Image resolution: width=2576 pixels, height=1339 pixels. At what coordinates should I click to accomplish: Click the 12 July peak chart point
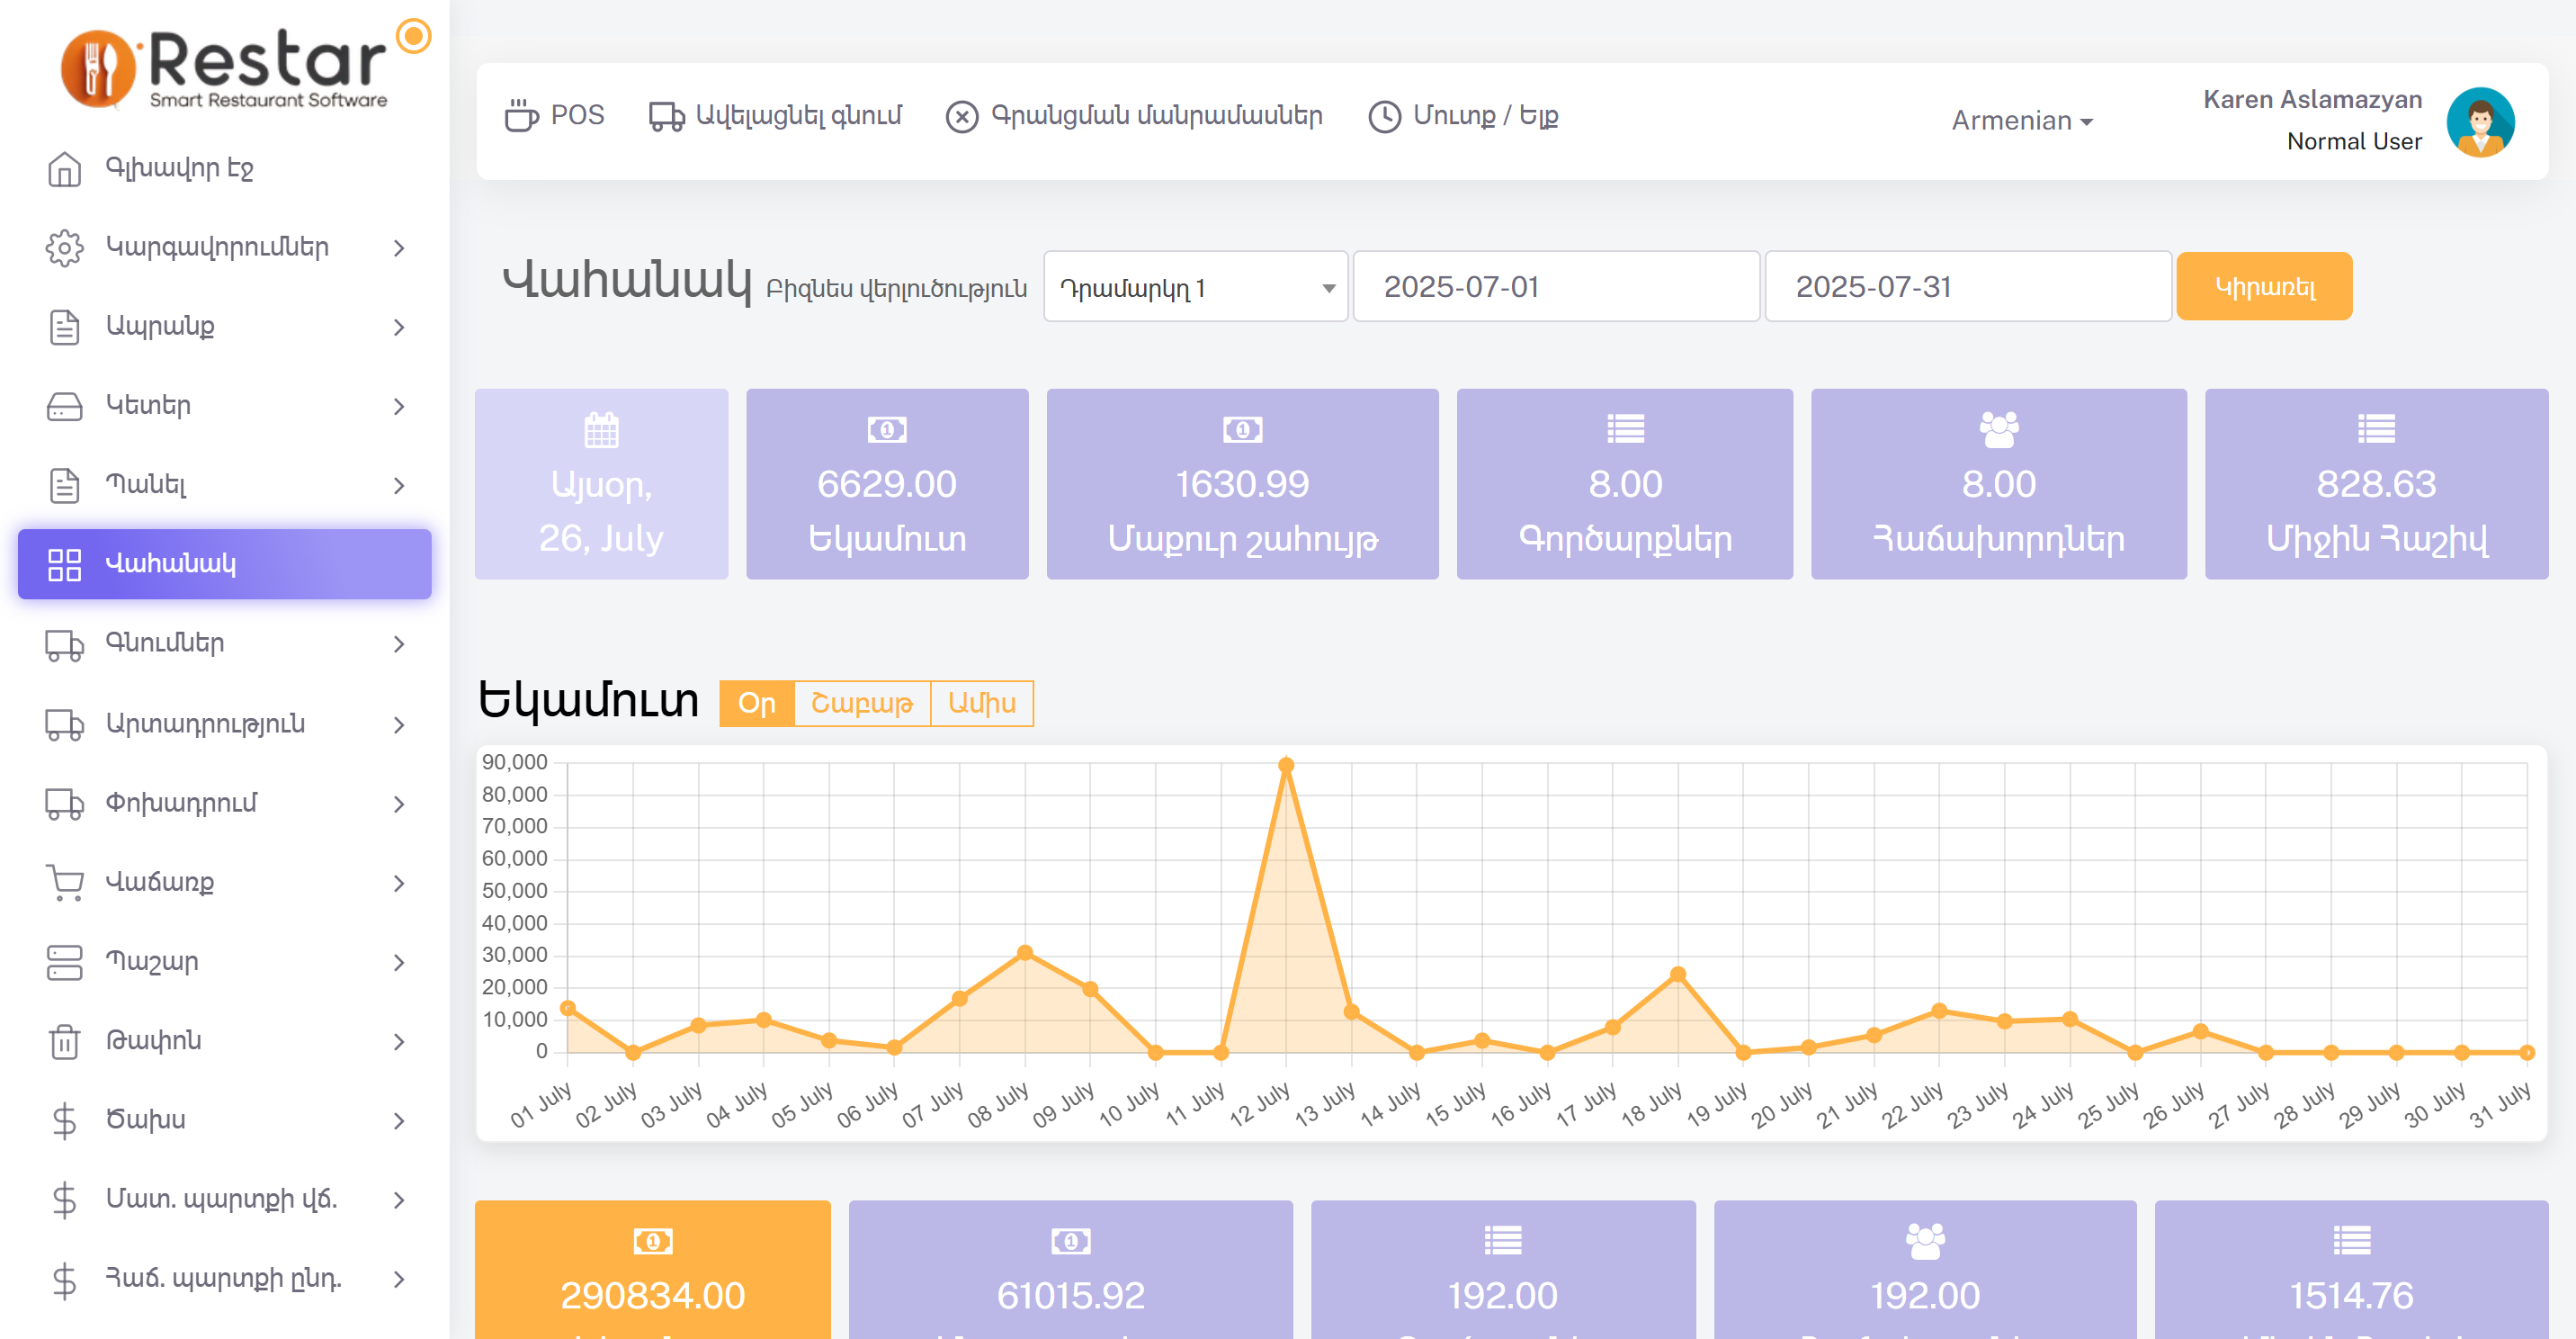1286,766
